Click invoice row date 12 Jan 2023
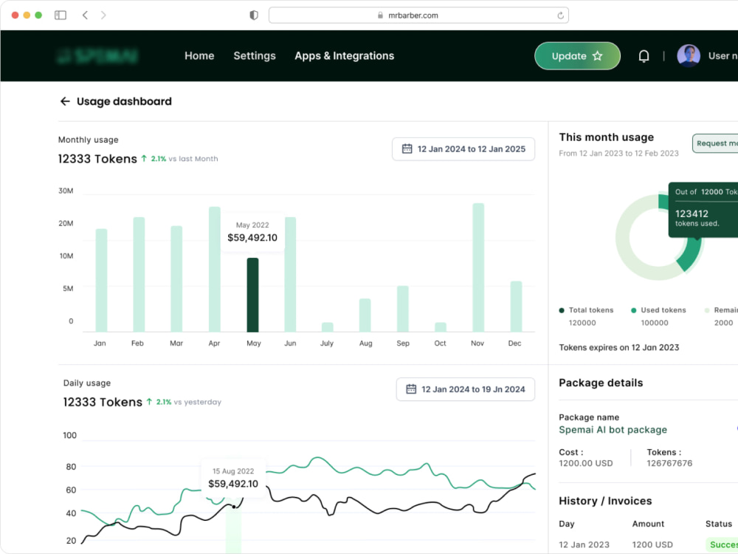 [x=584, y=544]
